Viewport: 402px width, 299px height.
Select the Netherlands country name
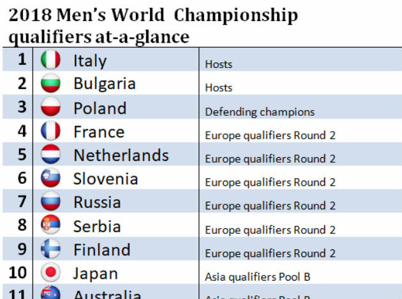pos(121,155)
